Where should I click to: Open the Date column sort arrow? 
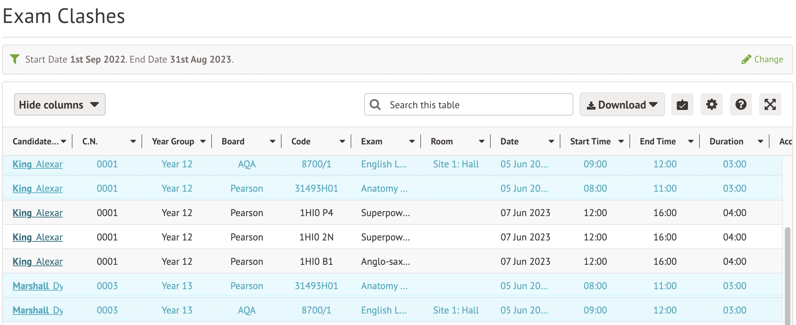[551, 141]
